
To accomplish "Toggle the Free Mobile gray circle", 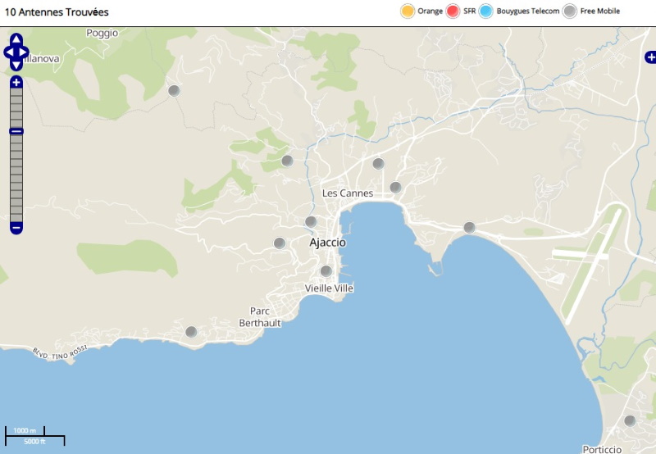I will 570,11.
